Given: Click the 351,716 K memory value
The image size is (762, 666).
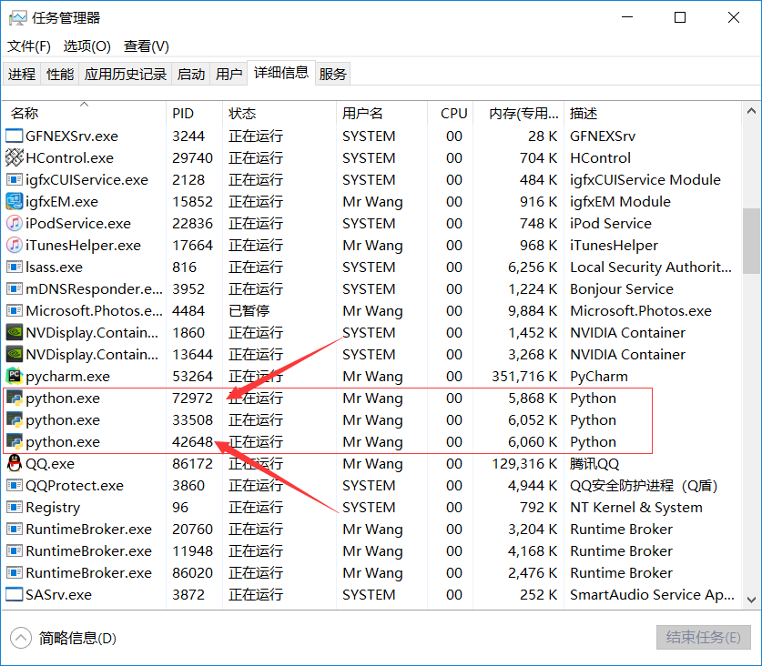Looking at the screenshot, I should 524,377.
